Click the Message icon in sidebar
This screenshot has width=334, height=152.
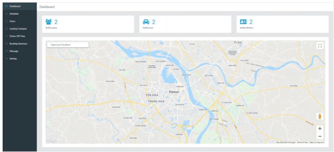coord(6,51)
